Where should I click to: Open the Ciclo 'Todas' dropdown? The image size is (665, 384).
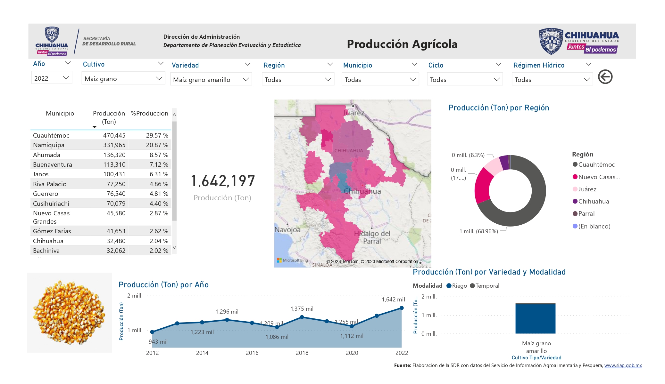[465, 79]
